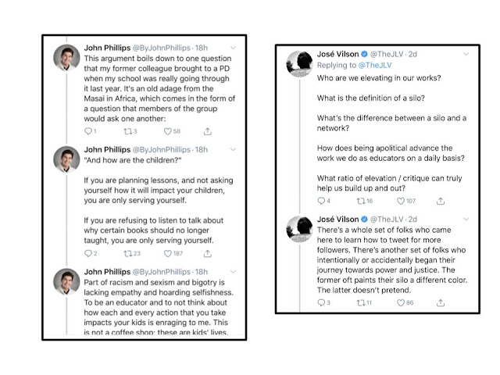Retweet the tweet showing 23 retweets
The height and width of the screenshot is (375, 500).
(x=128, y=253)
